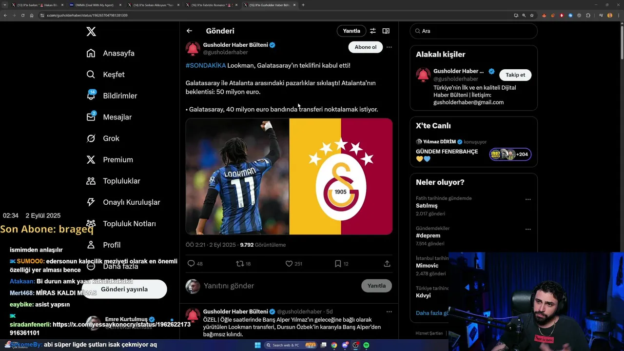Image resolution: width=624 pixels, height=351 pixels.
Task: Open Spotify from the Windows taskbar
Action: click(367, 345)
